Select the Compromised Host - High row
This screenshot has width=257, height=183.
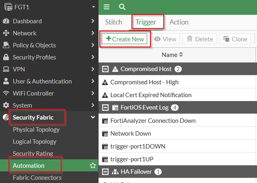(178, 82)
